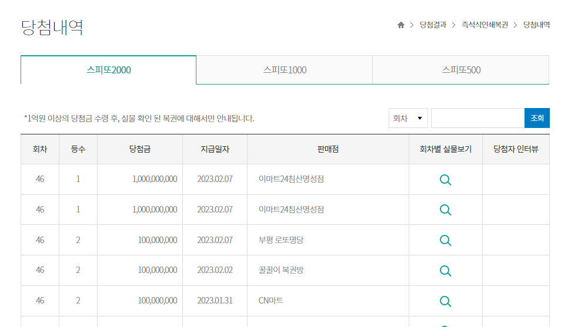Click the 당첨자 인터뷰 column header
This screenshot has height=327, width=571.
pyautogui.click(x=516, y=149)
